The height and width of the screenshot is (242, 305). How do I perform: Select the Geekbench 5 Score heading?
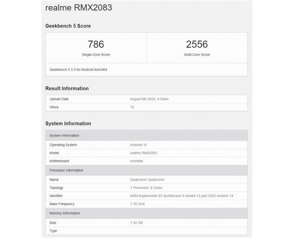point(68,26)
